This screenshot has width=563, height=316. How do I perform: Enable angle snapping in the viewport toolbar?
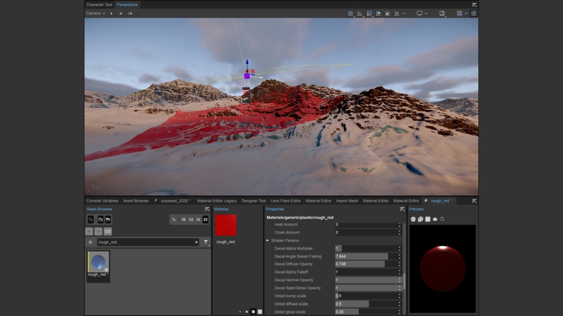(360, 13)
